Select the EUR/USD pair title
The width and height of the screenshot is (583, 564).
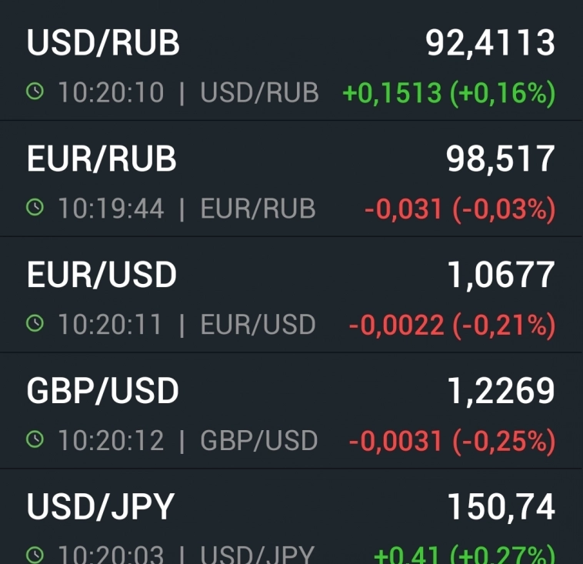[x=102, y=275]
